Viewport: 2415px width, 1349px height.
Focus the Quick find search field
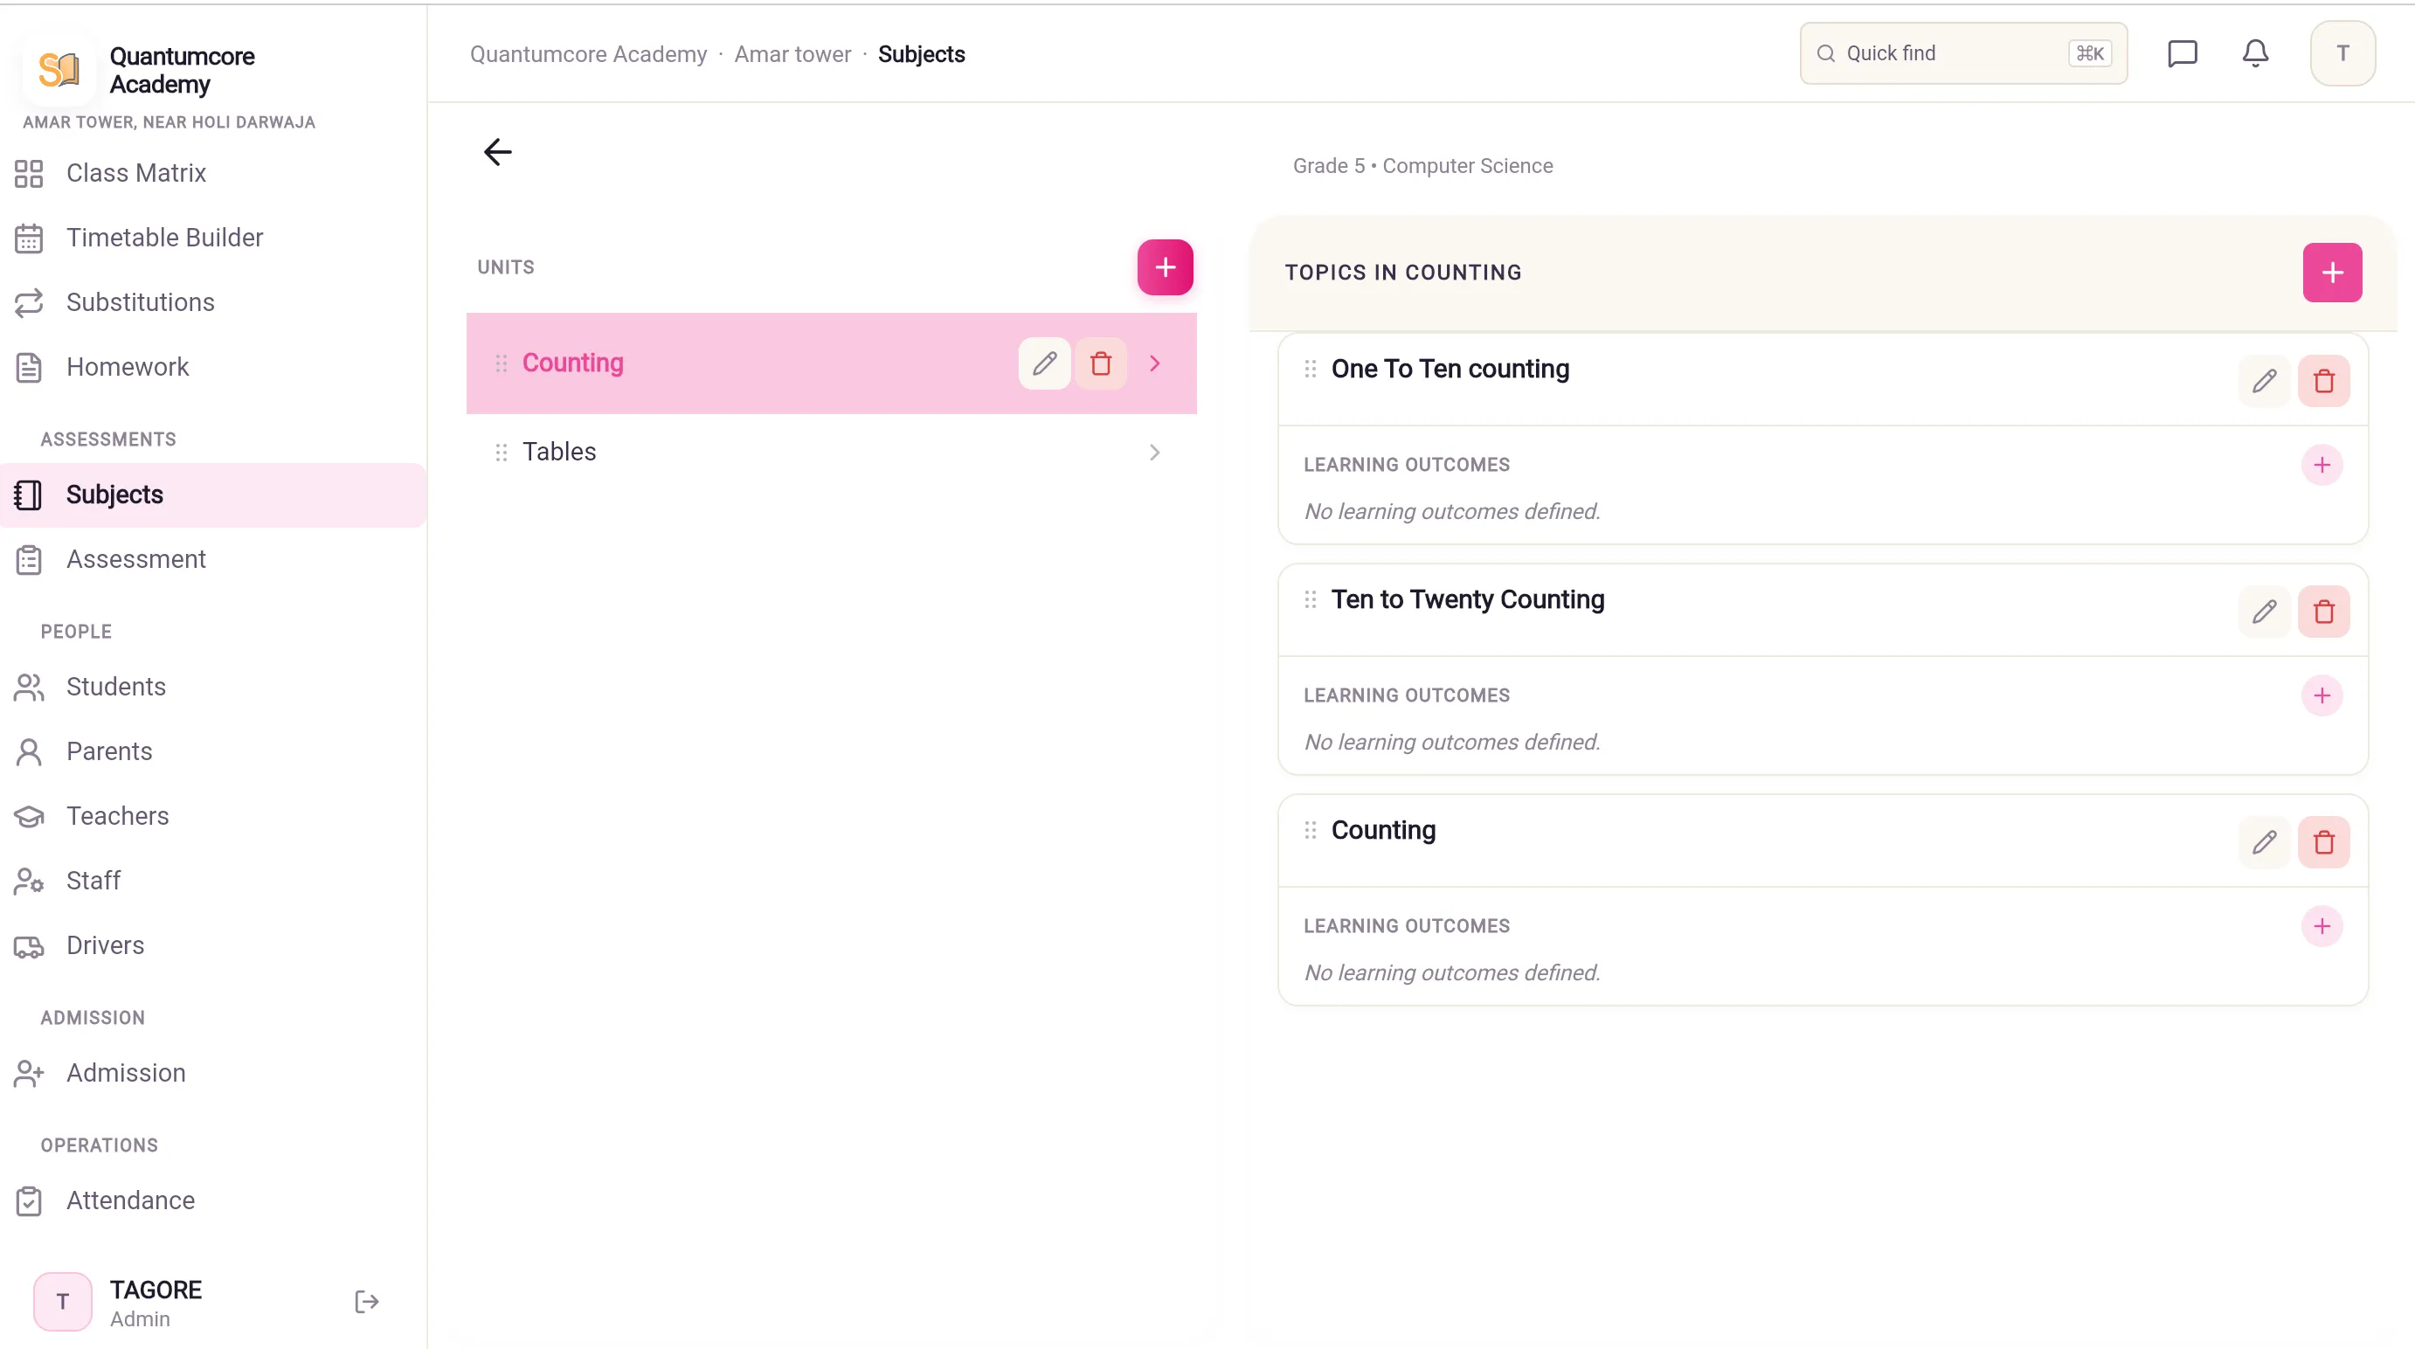point(1963,53)
